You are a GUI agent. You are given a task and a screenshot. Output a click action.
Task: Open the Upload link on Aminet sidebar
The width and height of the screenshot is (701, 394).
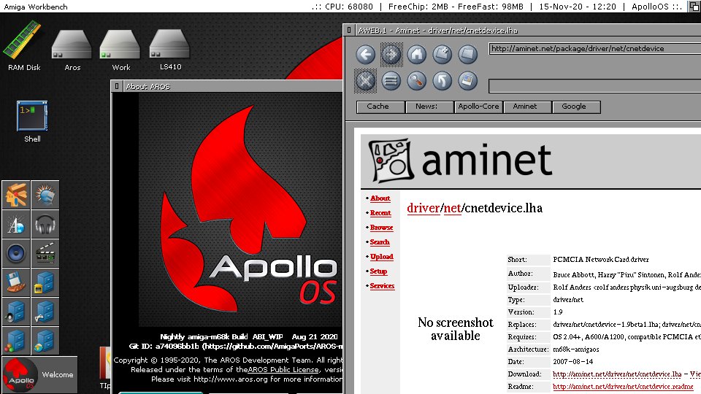[x=381, y=257]
